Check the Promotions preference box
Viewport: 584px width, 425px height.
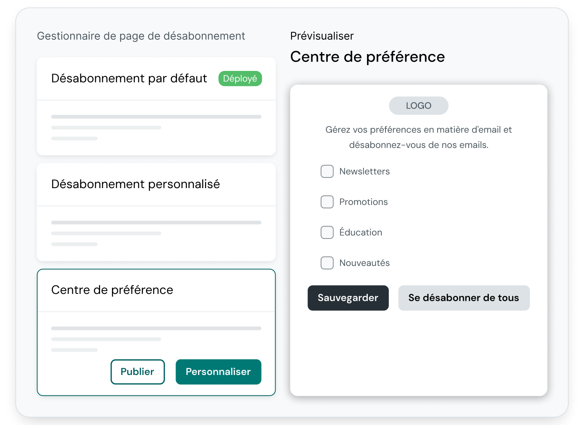pos(327,202)
